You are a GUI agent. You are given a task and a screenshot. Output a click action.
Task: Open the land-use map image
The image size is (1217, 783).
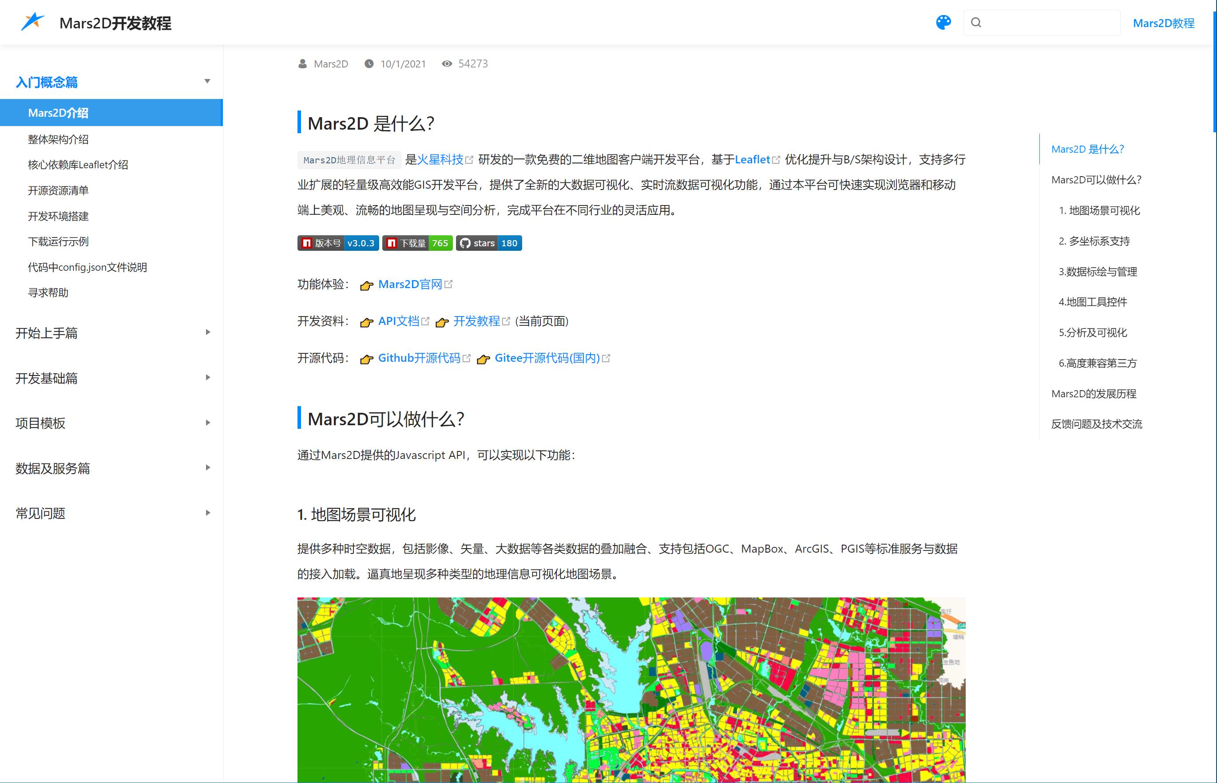631,690
